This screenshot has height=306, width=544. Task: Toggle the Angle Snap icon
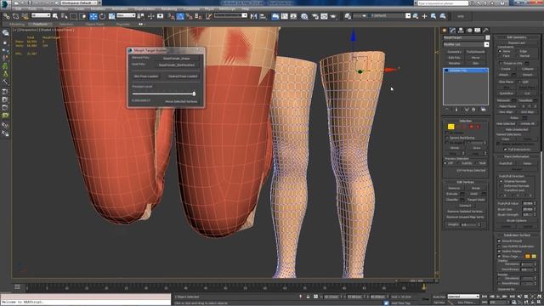click(x=180, y=16)
